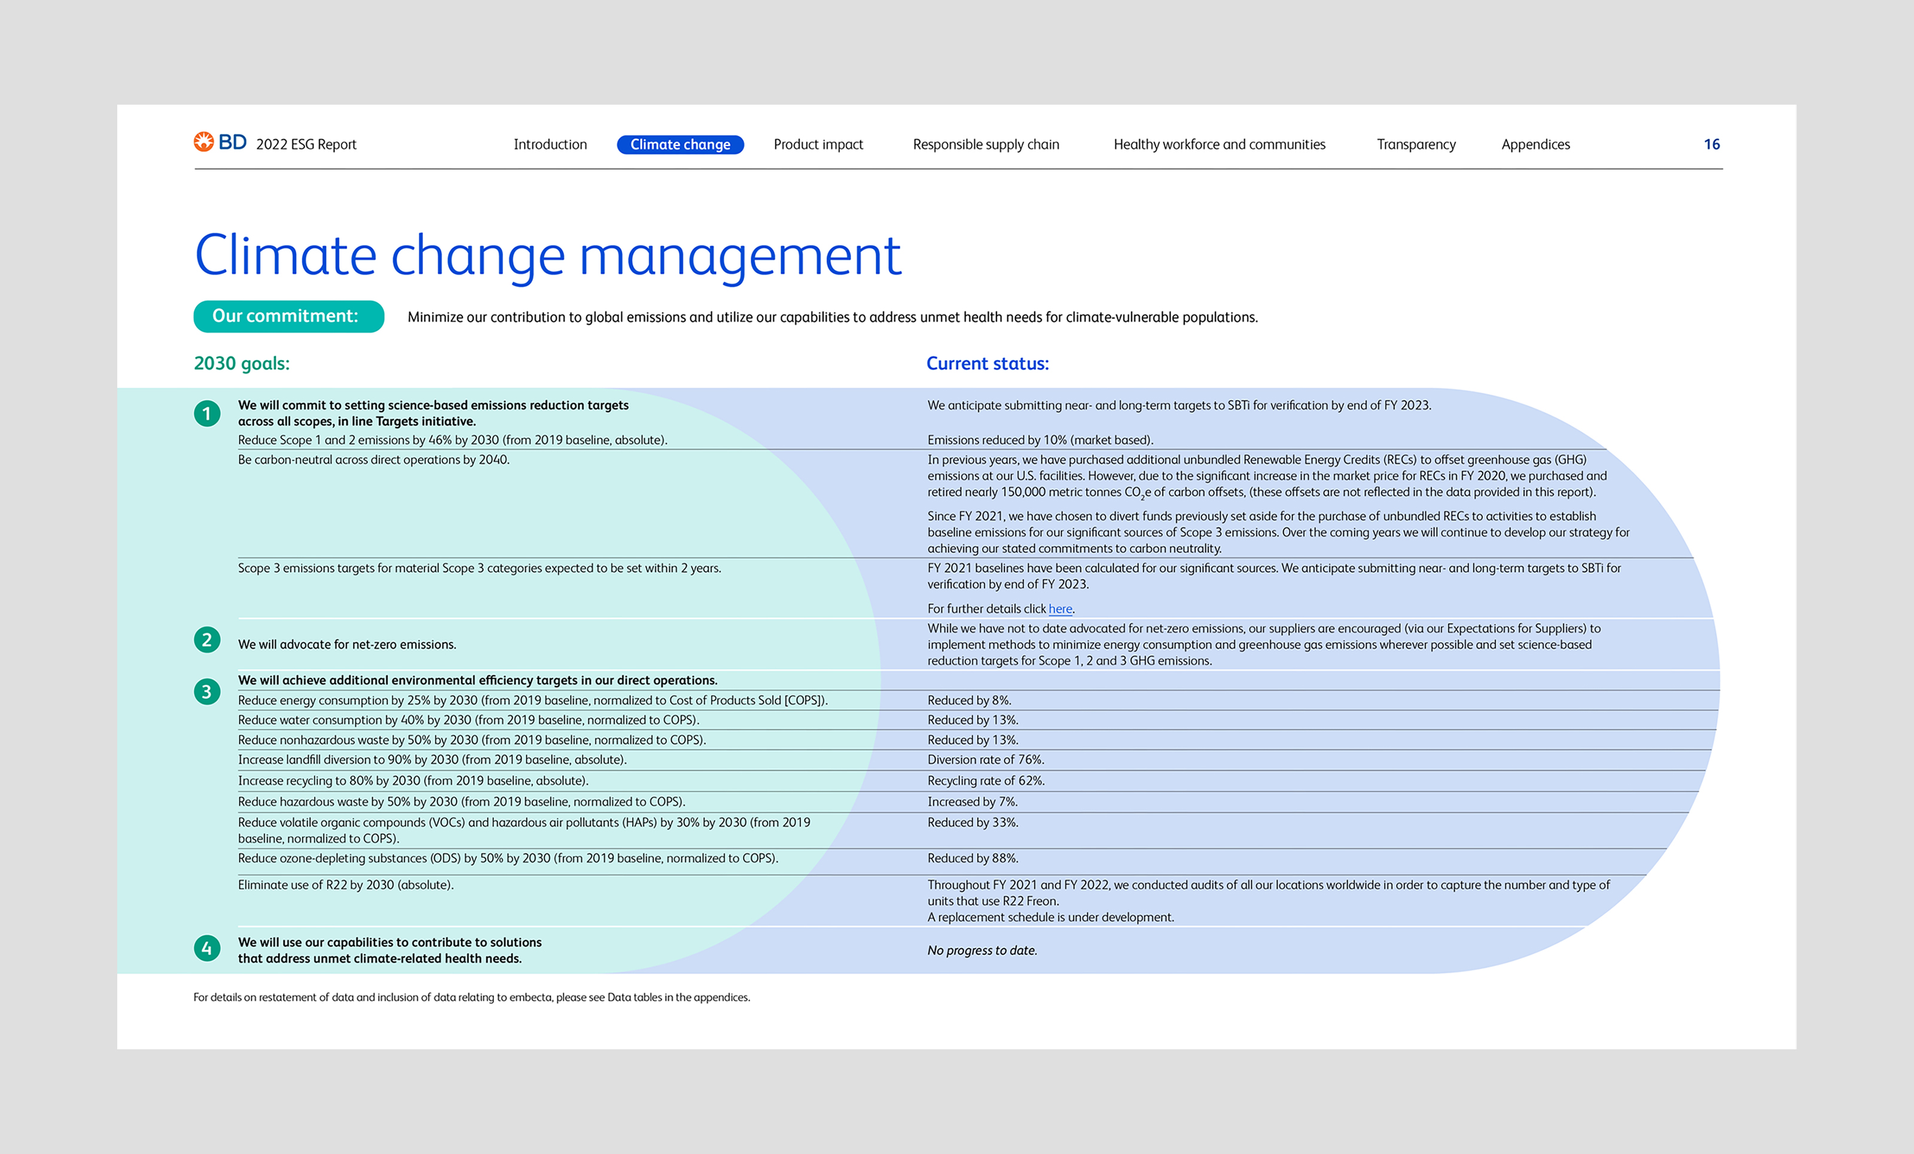Click the BD logo icon
This screenshot has width=1914, height=1154.
205,141
